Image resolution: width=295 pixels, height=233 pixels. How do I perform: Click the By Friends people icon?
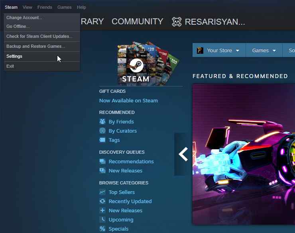click(x=102, y=122)
